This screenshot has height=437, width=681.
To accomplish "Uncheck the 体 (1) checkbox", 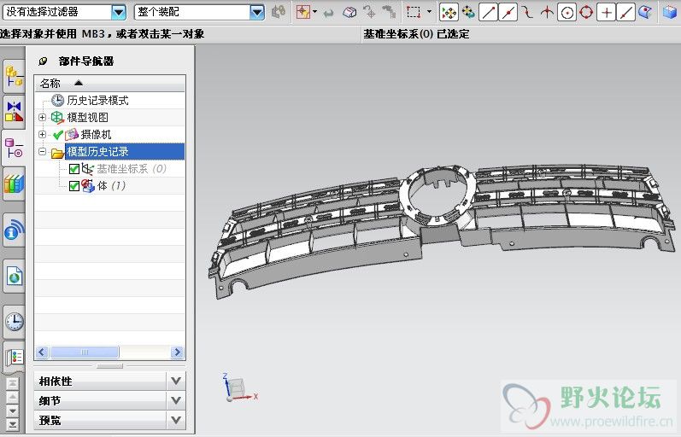I will coord(73,186).
